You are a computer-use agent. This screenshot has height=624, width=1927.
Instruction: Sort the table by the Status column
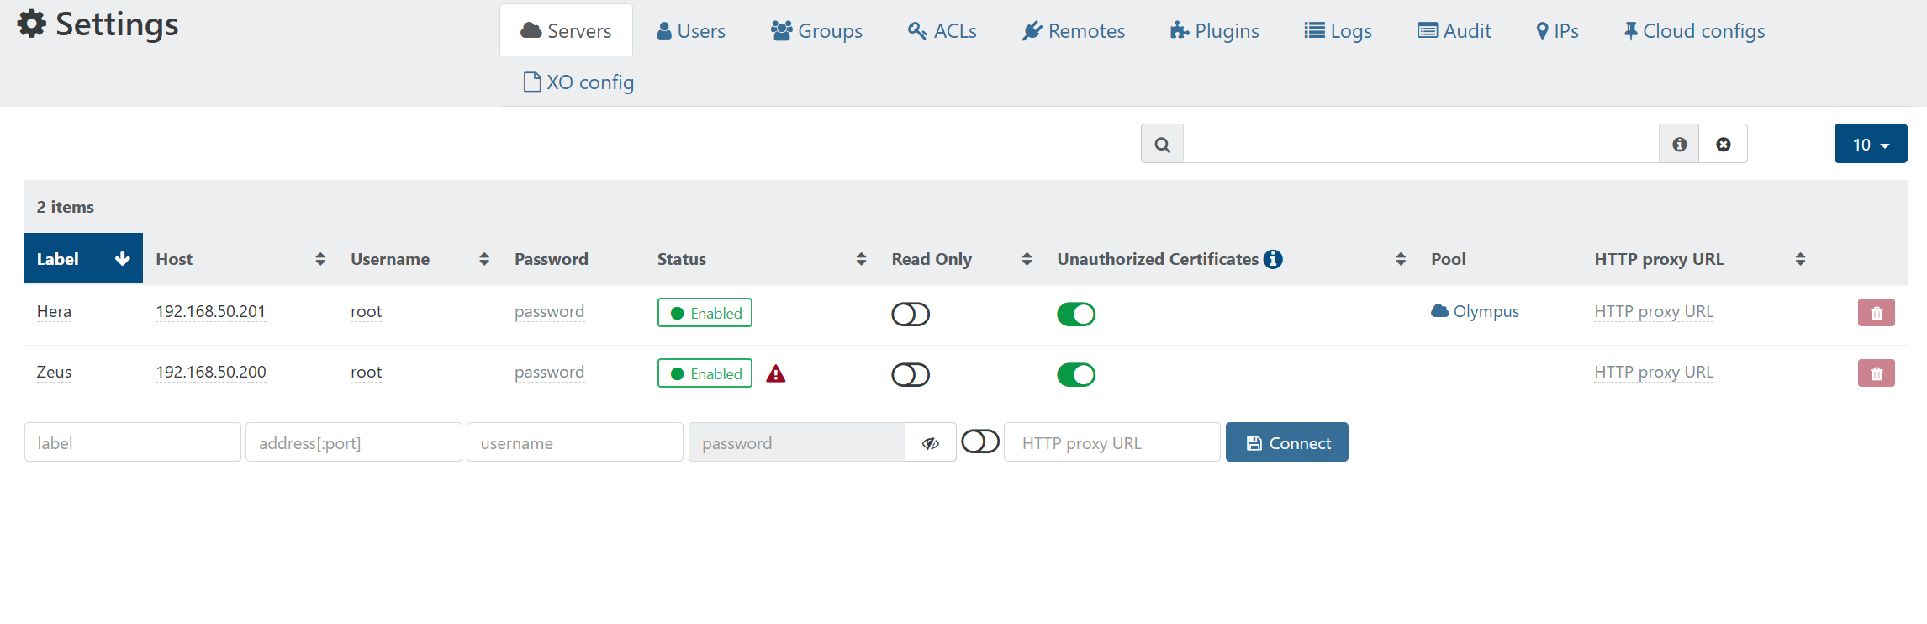coord(761,259)
